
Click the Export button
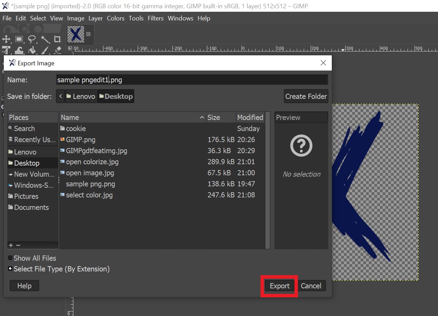click(280, 286)
